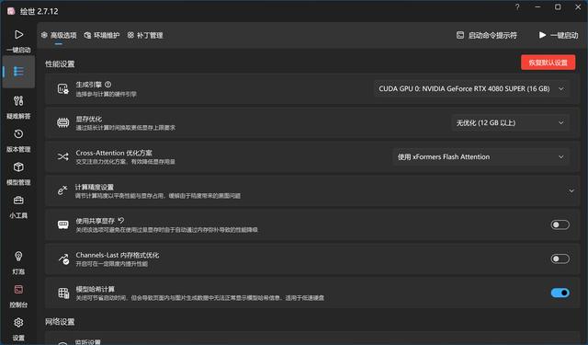Screen dimensions: 588x345
Task: Switch to the 补丁管理 tab
Action: click(145, 35)
